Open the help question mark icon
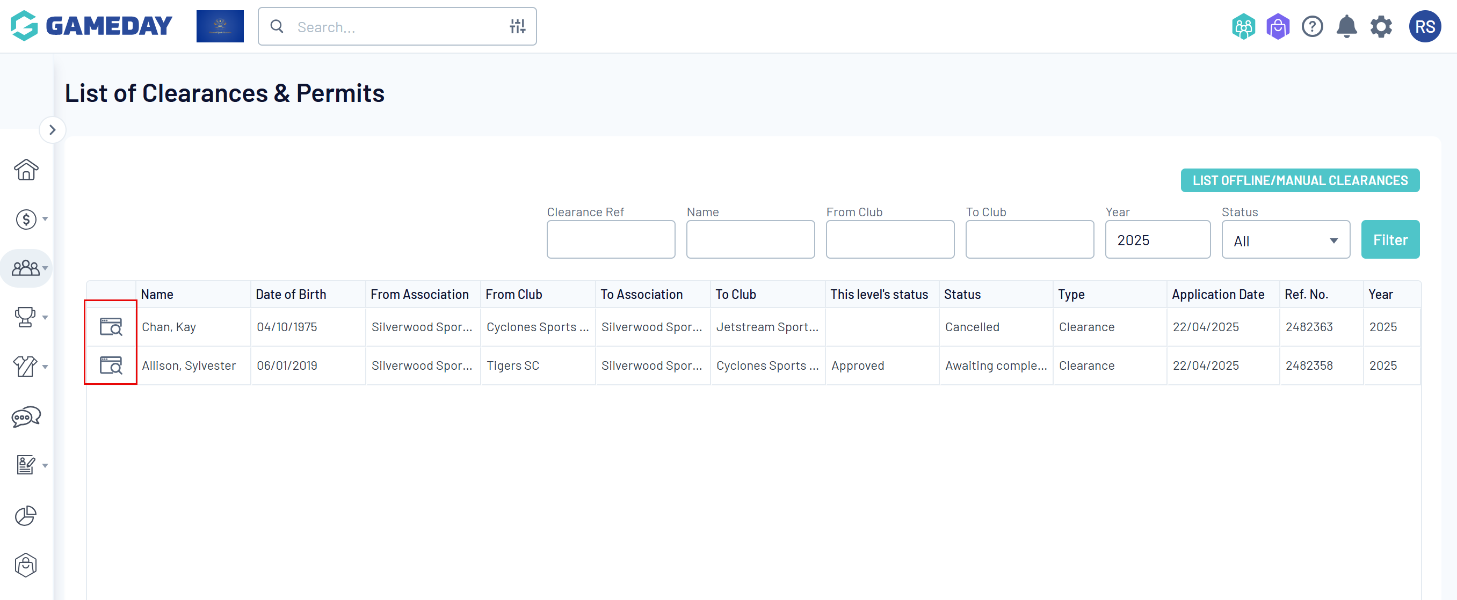 pos(1311,26)
